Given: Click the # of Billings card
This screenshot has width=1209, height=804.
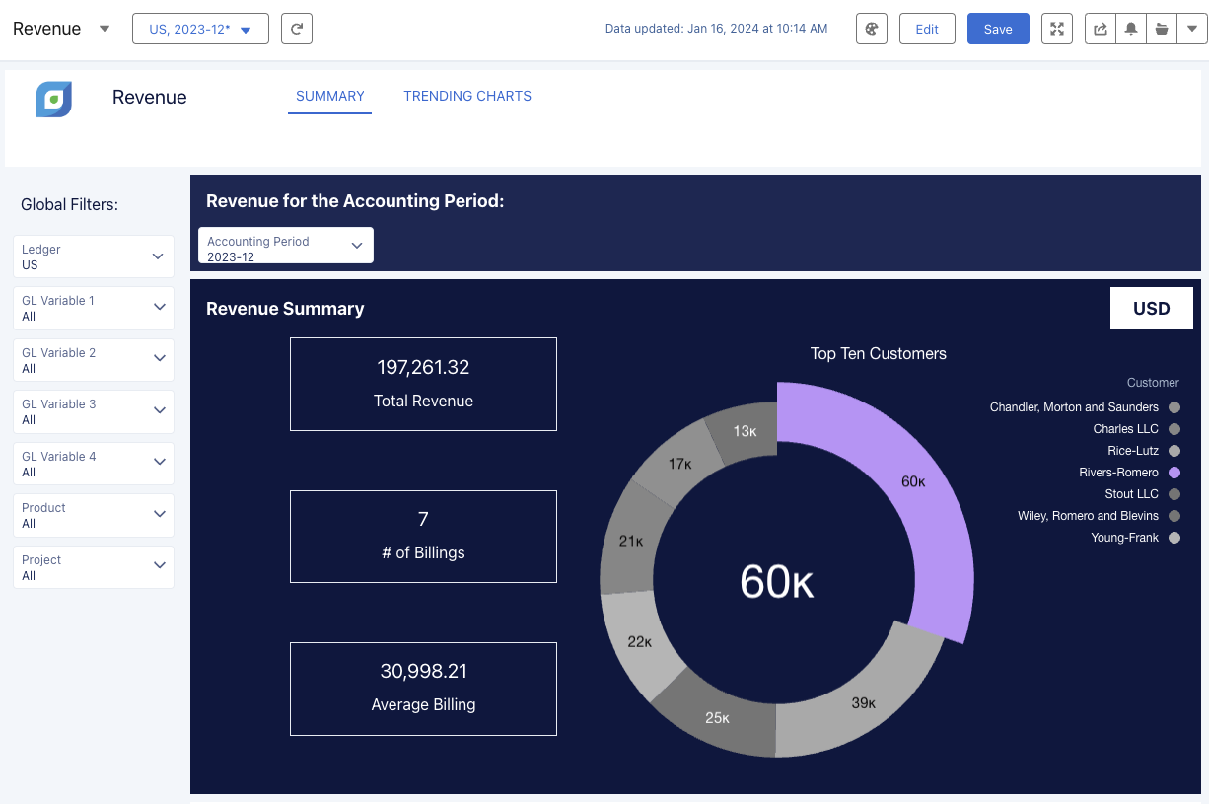Looking at the screenshot, I should coord(423,537).
